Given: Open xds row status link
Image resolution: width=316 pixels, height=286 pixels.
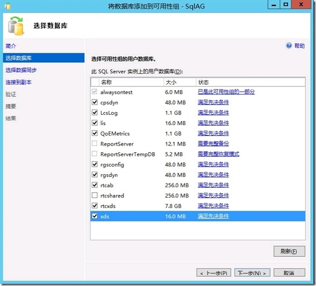Looking at the screenshot, I should [213, 216].
